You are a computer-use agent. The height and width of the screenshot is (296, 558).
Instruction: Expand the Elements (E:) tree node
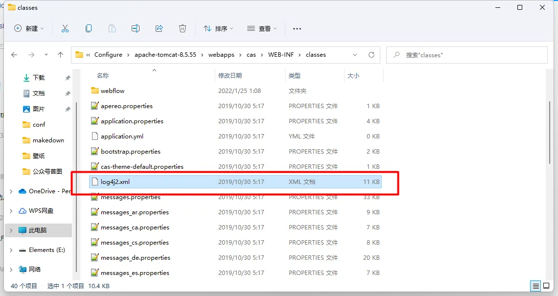11,250
